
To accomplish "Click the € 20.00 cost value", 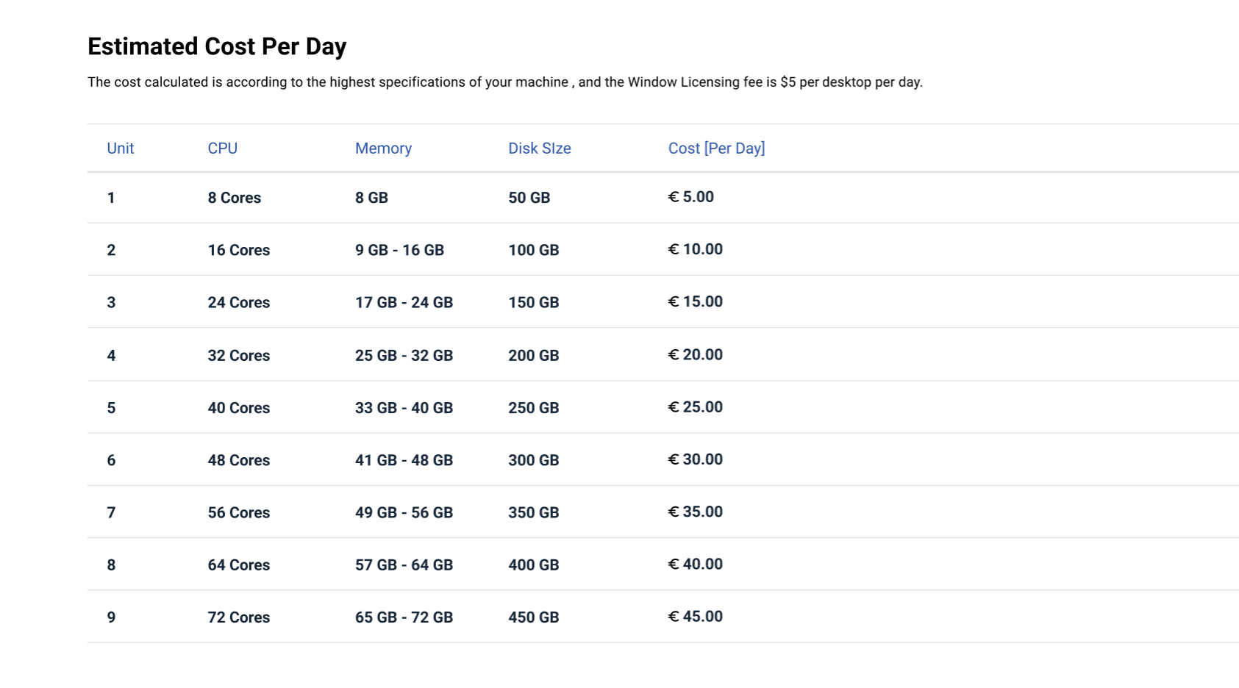I will coord(695,354).
